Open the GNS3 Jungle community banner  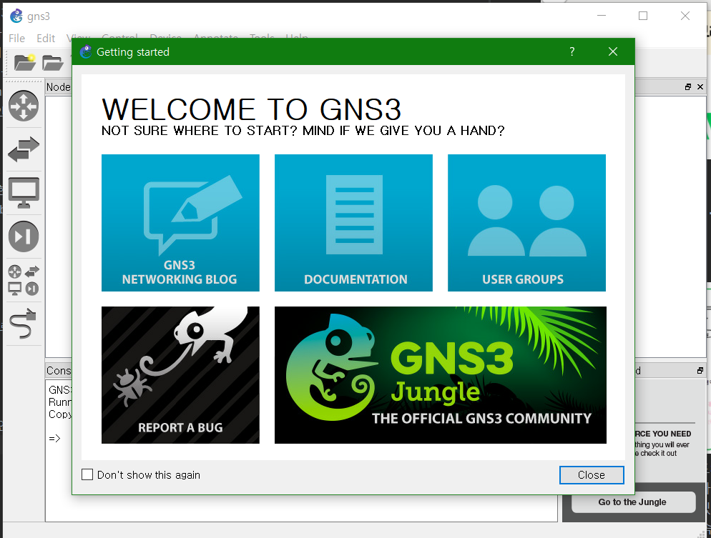coord(441,375)
